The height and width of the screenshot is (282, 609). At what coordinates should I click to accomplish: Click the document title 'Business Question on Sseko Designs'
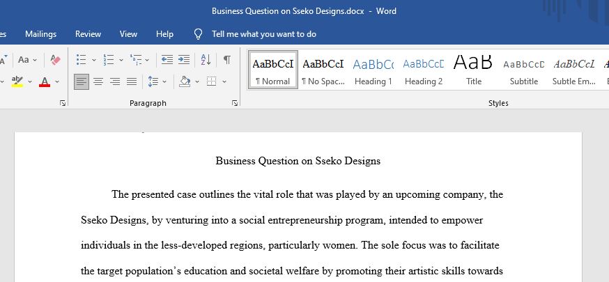(298, 161)
